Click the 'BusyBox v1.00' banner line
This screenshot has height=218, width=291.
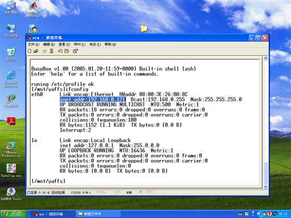[114, 69]
